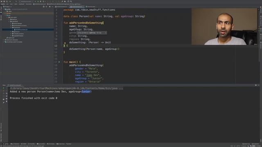The image size is (262, 147).
Task: Collapse the com.robin package arrow
Action: coord(7,17)
